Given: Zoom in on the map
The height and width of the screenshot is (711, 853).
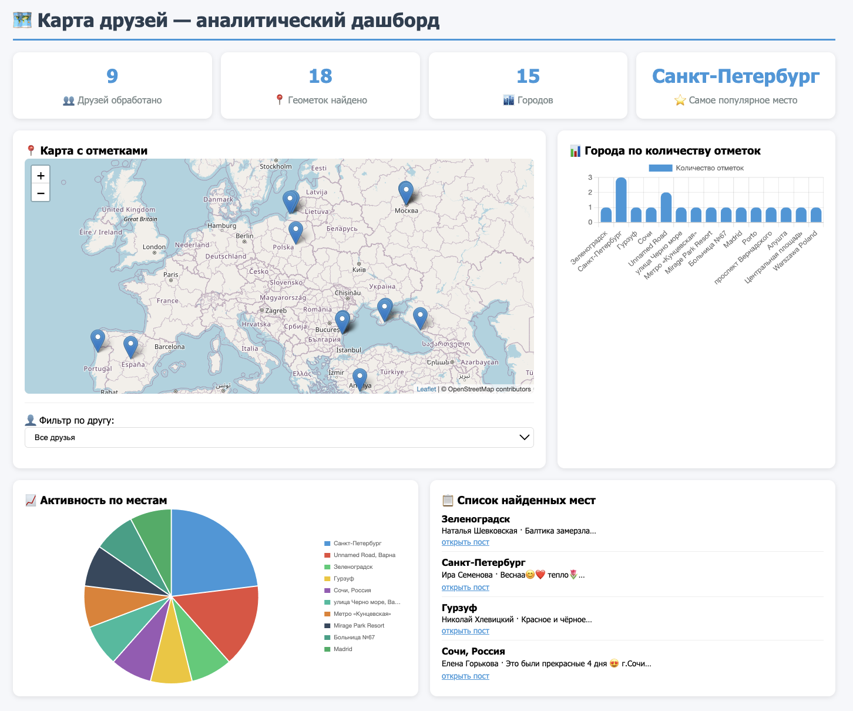Looking at the screenshot, I should tap(41, 175).
